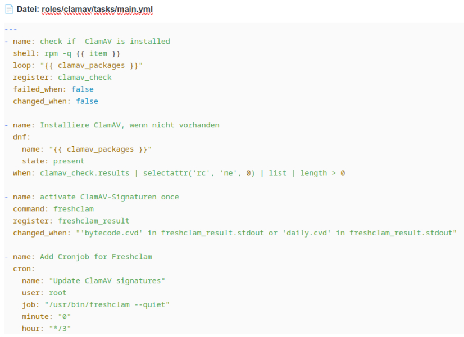Click the "command: freshclam" line
The height and width of the screenshot is (337, 464).
tap(53, 209)
